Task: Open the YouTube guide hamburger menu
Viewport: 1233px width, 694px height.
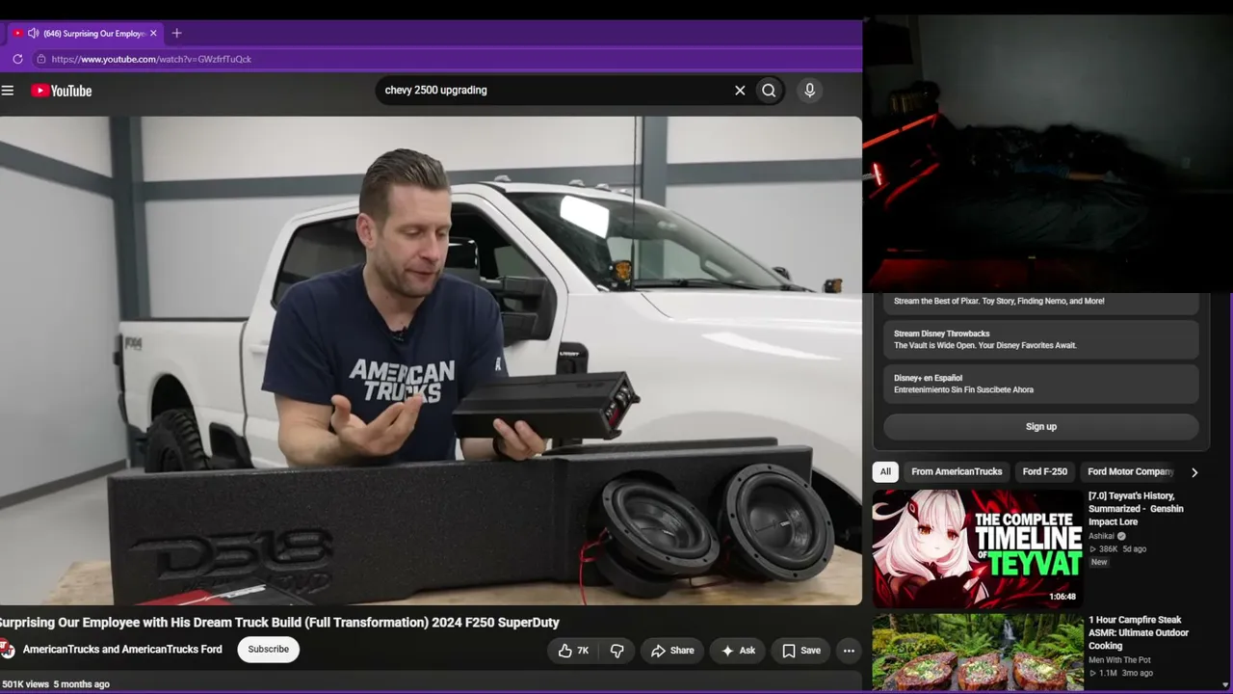Action: tap(8, 91)
